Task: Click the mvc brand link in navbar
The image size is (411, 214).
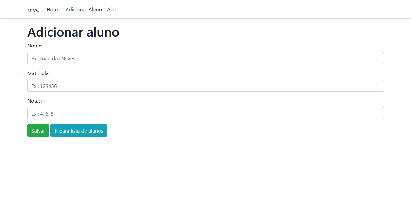Action: pos(33,10)
